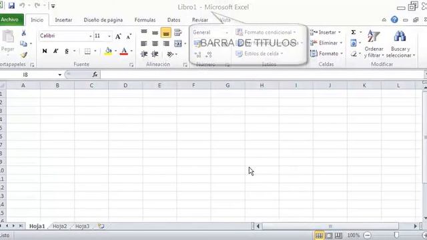Switch to the Fórmulas tab
This screenshot has width=427, height=240.
pos(145,20)
